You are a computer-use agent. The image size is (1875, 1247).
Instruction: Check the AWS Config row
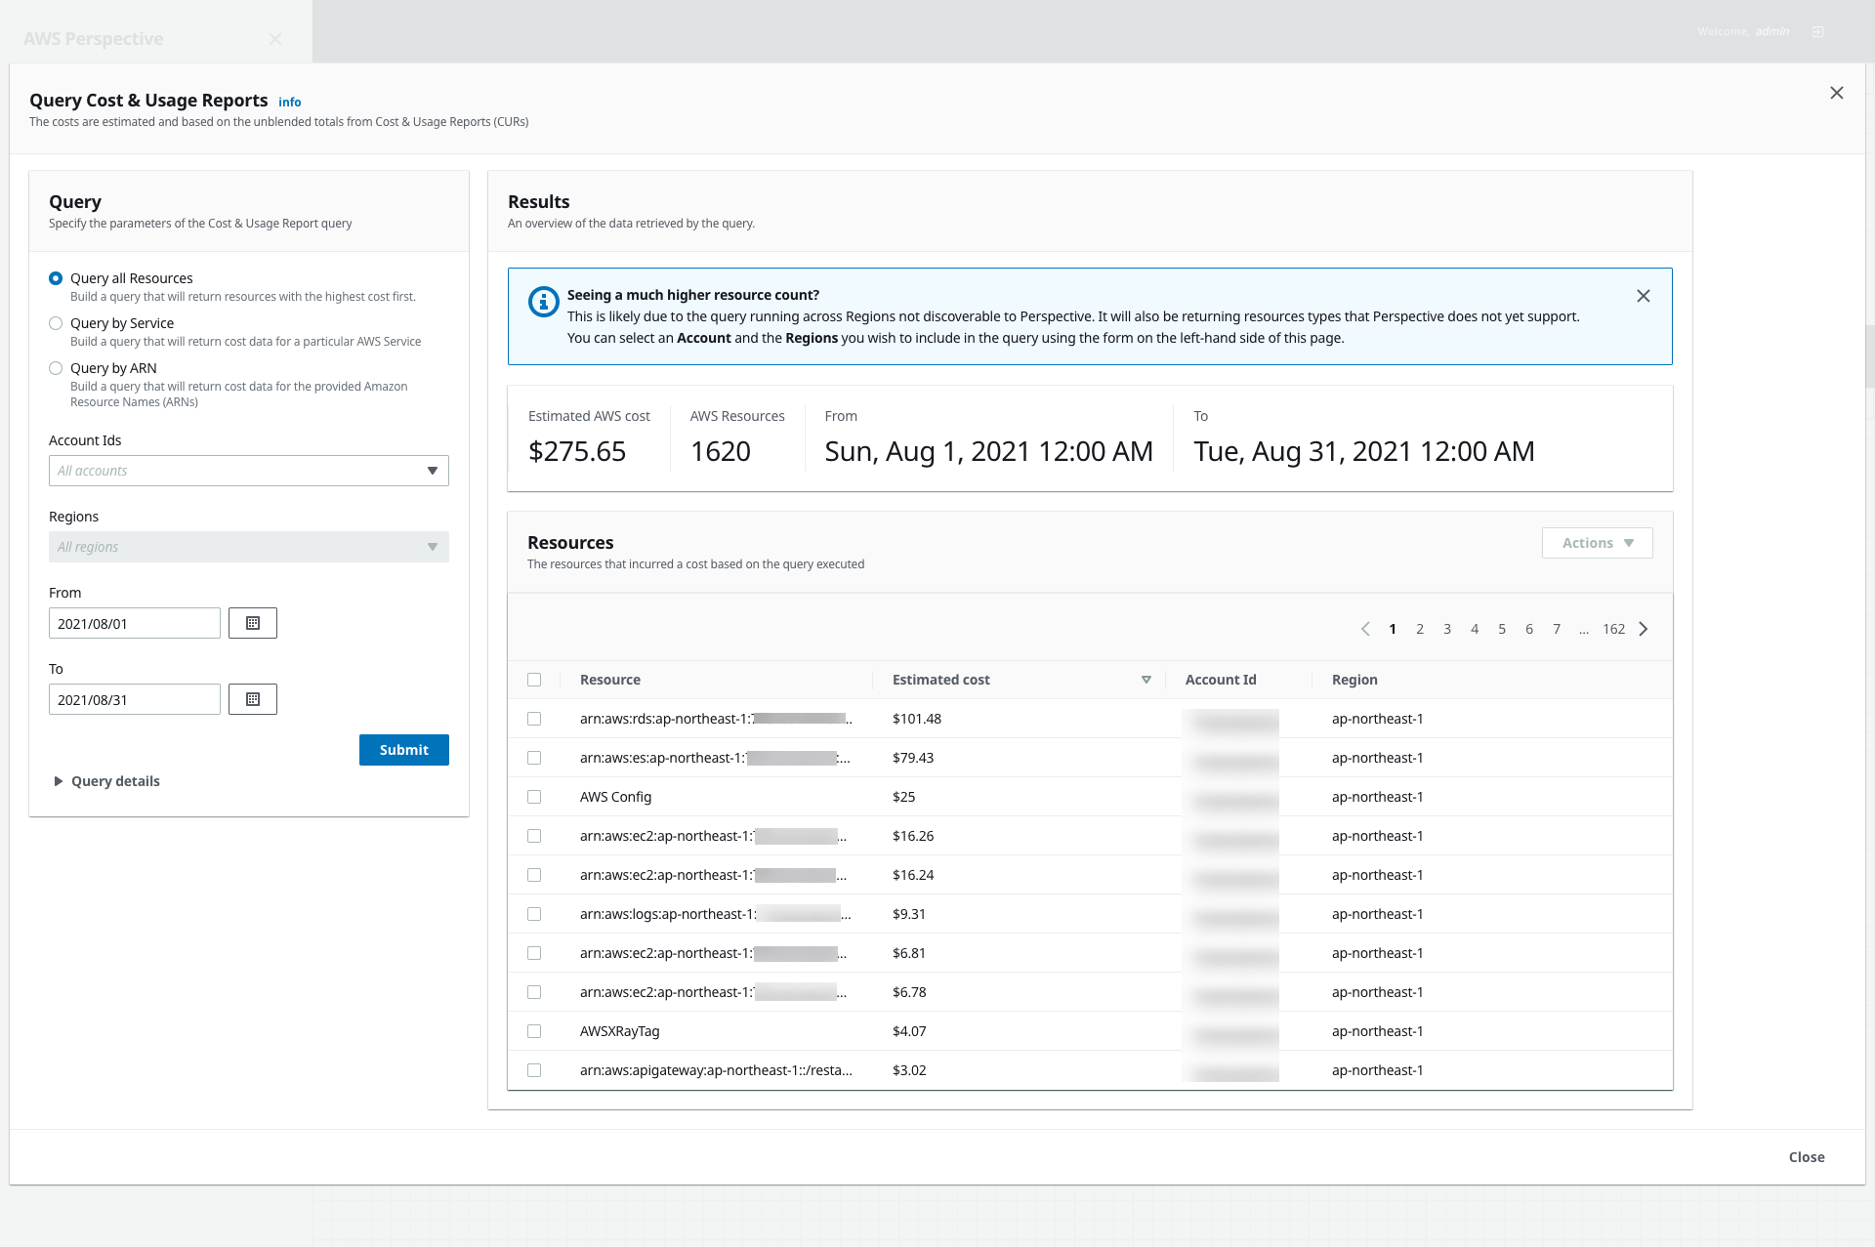coord(534,797)
